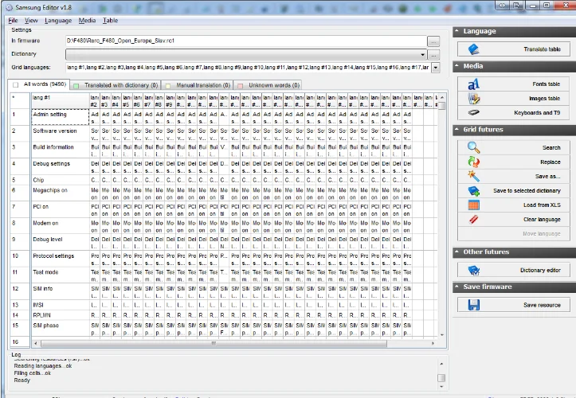Collapse the Language panel section

[457, 31]
